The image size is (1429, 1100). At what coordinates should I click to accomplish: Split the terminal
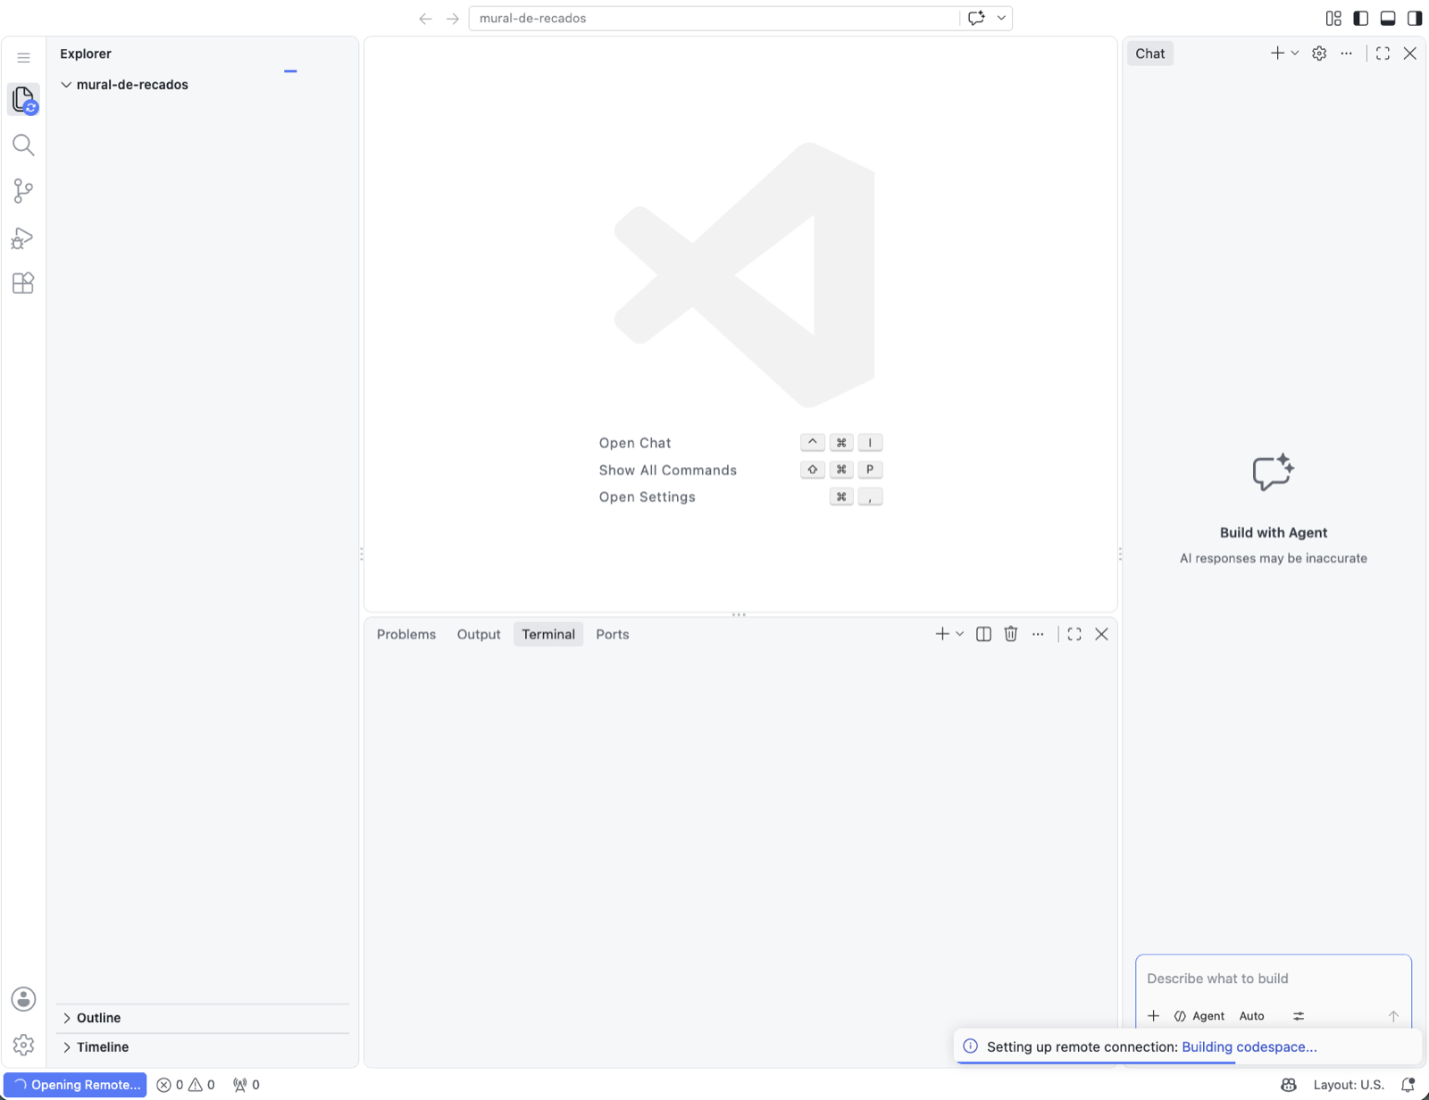coord(983,634)
